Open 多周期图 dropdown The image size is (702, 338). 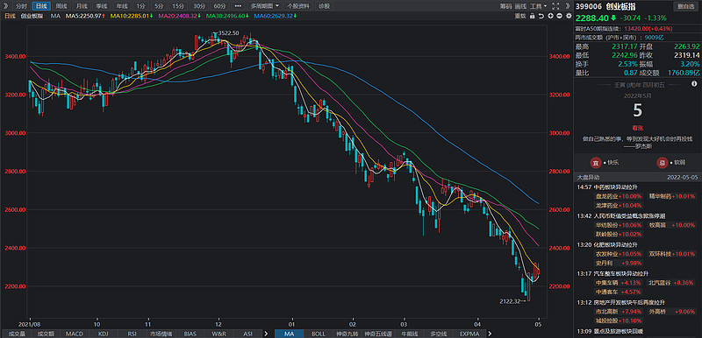click(x=265, y=6)
